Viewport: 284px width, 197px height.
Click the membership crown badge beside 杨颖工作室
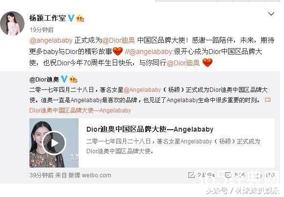80,18
